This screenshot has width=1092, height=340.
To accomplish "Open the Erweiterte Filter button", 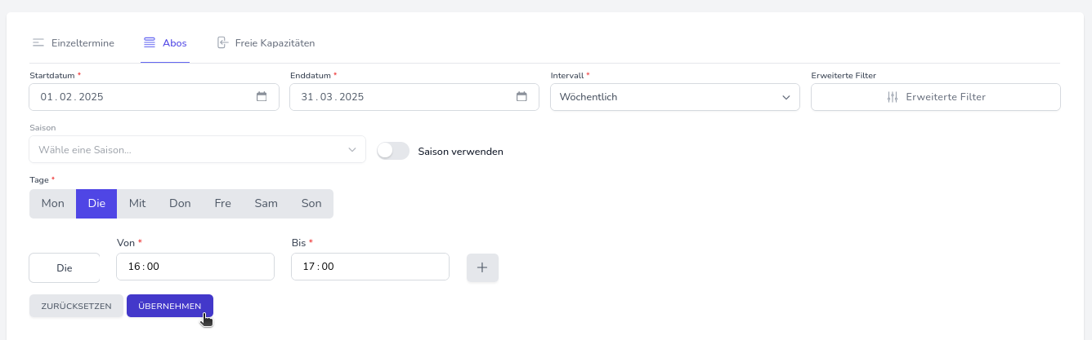I will click(x=935, y=97).
